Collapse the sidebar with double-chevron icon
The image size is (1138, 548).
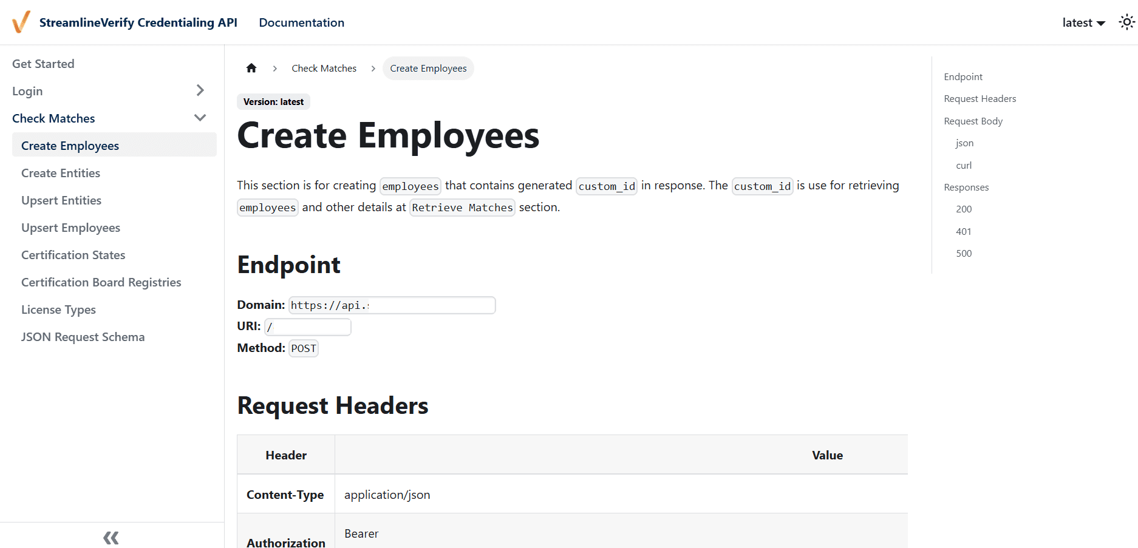click(x=111, y=537)
